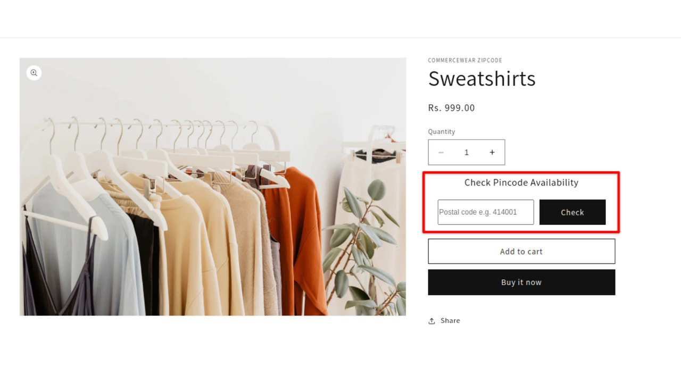681x383 pixels.
Task: Click Buy it now
Action: (521, 282)
